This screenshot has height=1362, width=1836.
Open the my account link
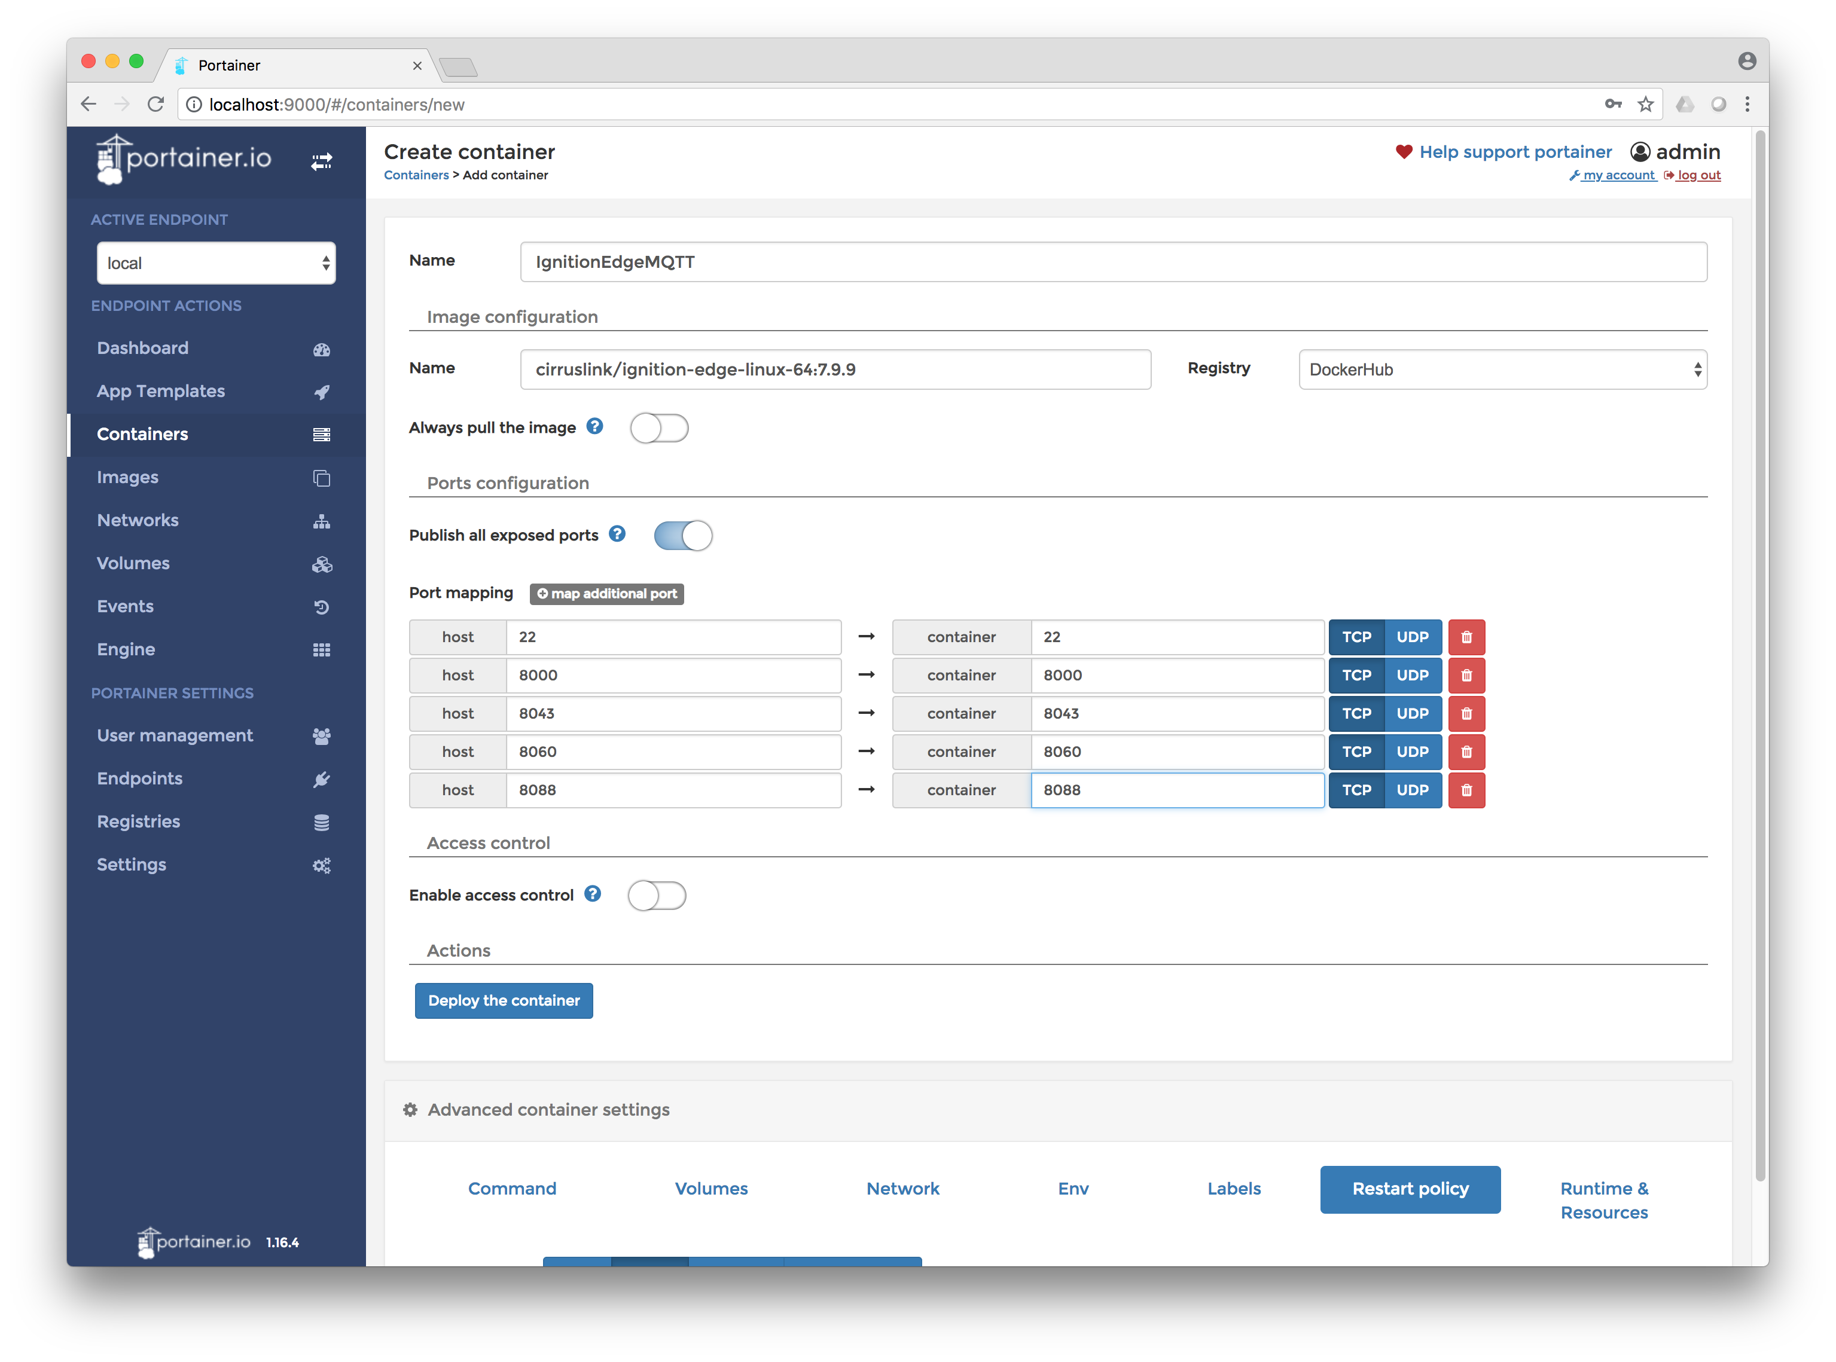pos(1612,176)
